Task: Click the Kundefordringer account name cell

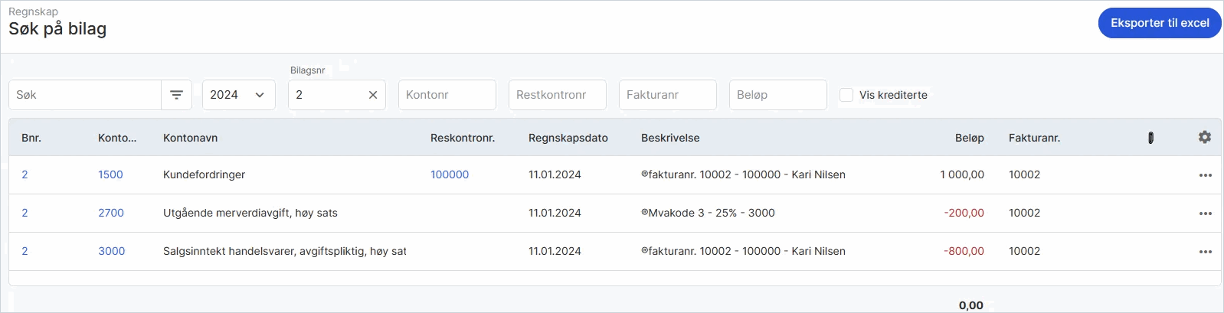Action: [204, 174]
